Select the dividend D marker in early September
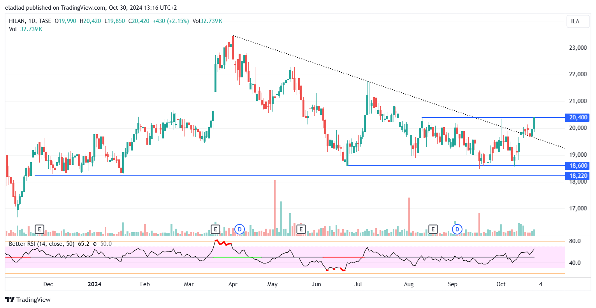This screenshot has height=308, width=596. 457,229
